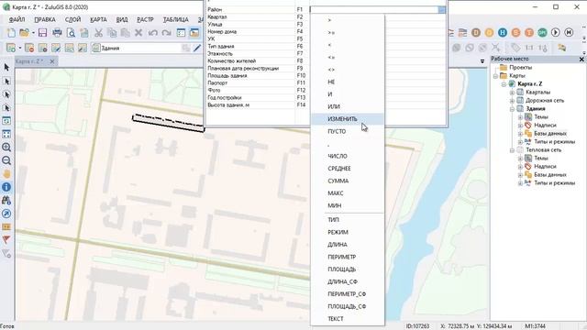Screen dimensions: 587x330
Task: Click the M1:3744 scale in status bar
Action: pyautogui.click(x=535, y=326)
